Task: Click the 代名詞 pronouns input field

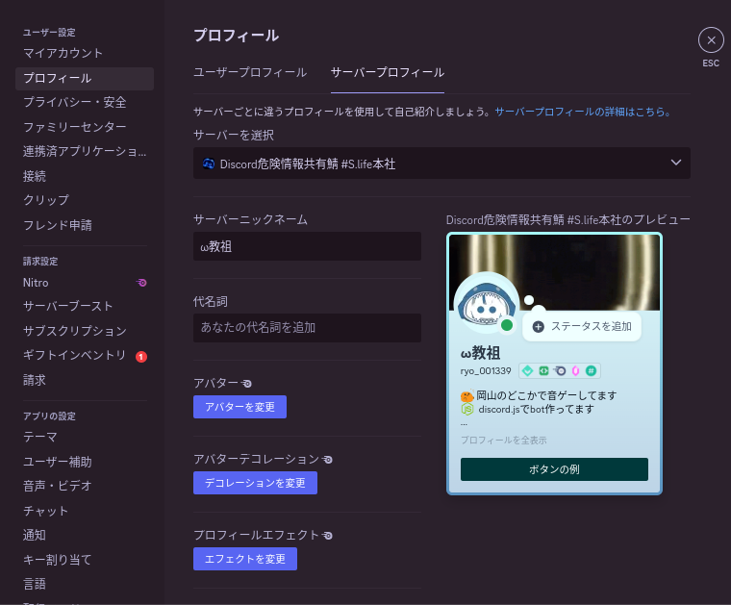Action: [x=307, y=328]
